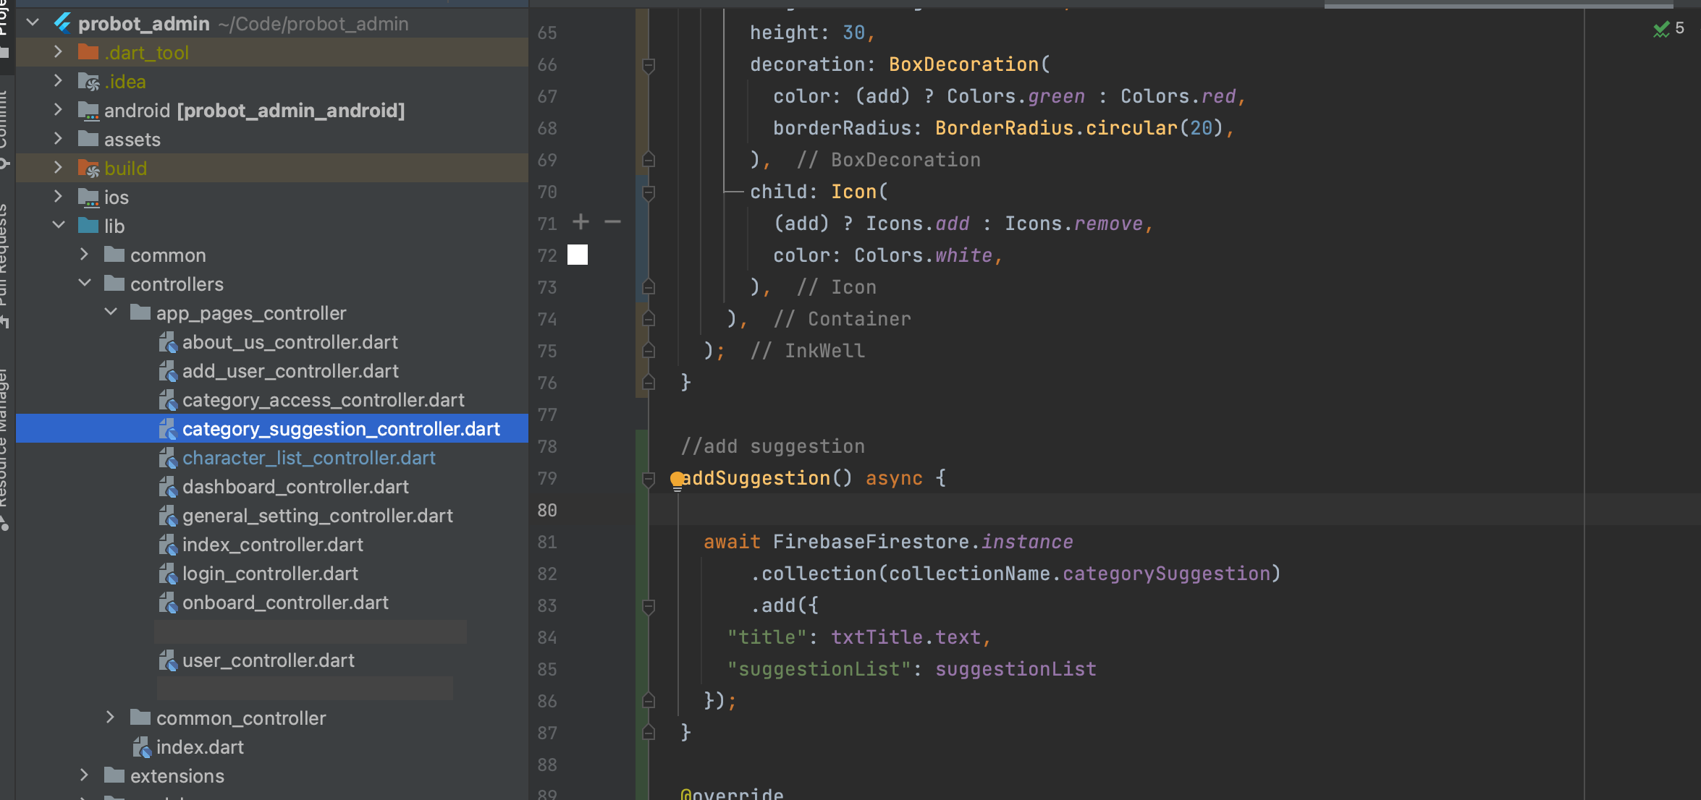This screenshot has height=800, width=1701.
Task: Open login_controller.dart in the tree
Action: tap(270, 574)
